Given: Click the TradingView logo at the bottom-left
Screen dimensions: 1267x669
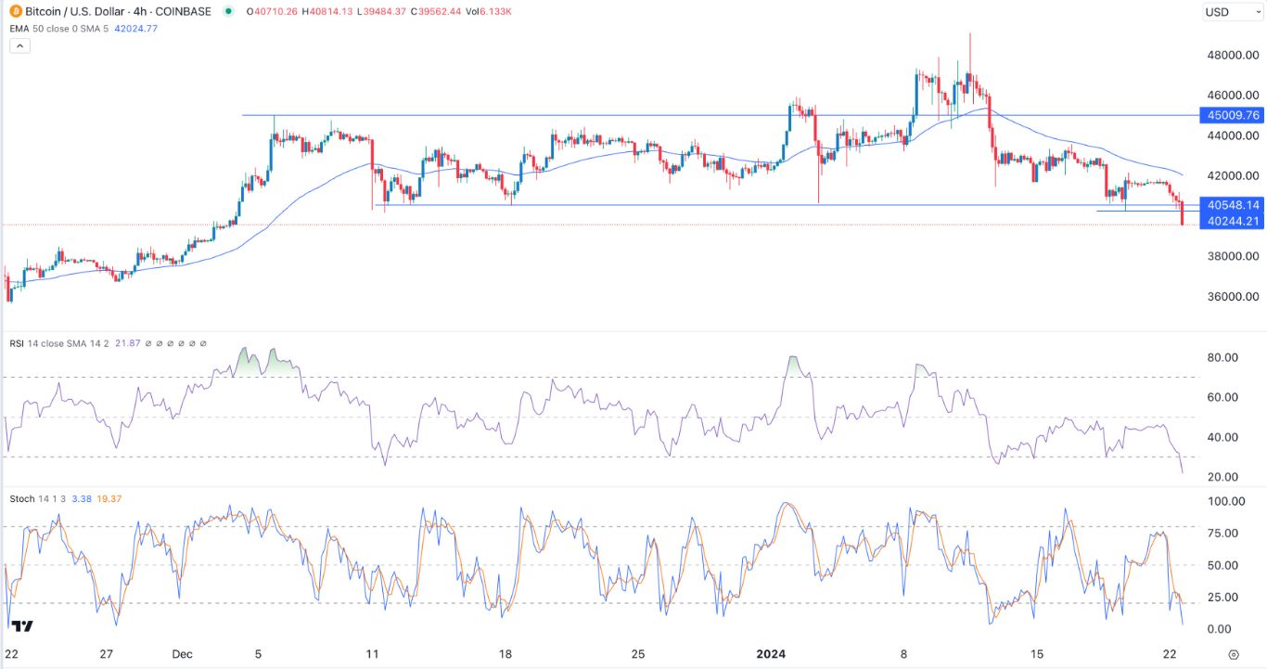Looking at the screenshot, I should point(24,626).
